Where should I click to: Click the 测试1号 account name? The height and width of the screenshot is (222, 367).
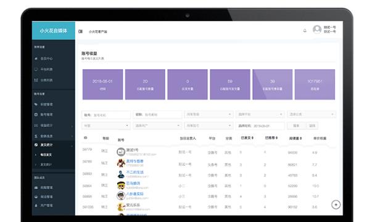[x=132, y=150]
